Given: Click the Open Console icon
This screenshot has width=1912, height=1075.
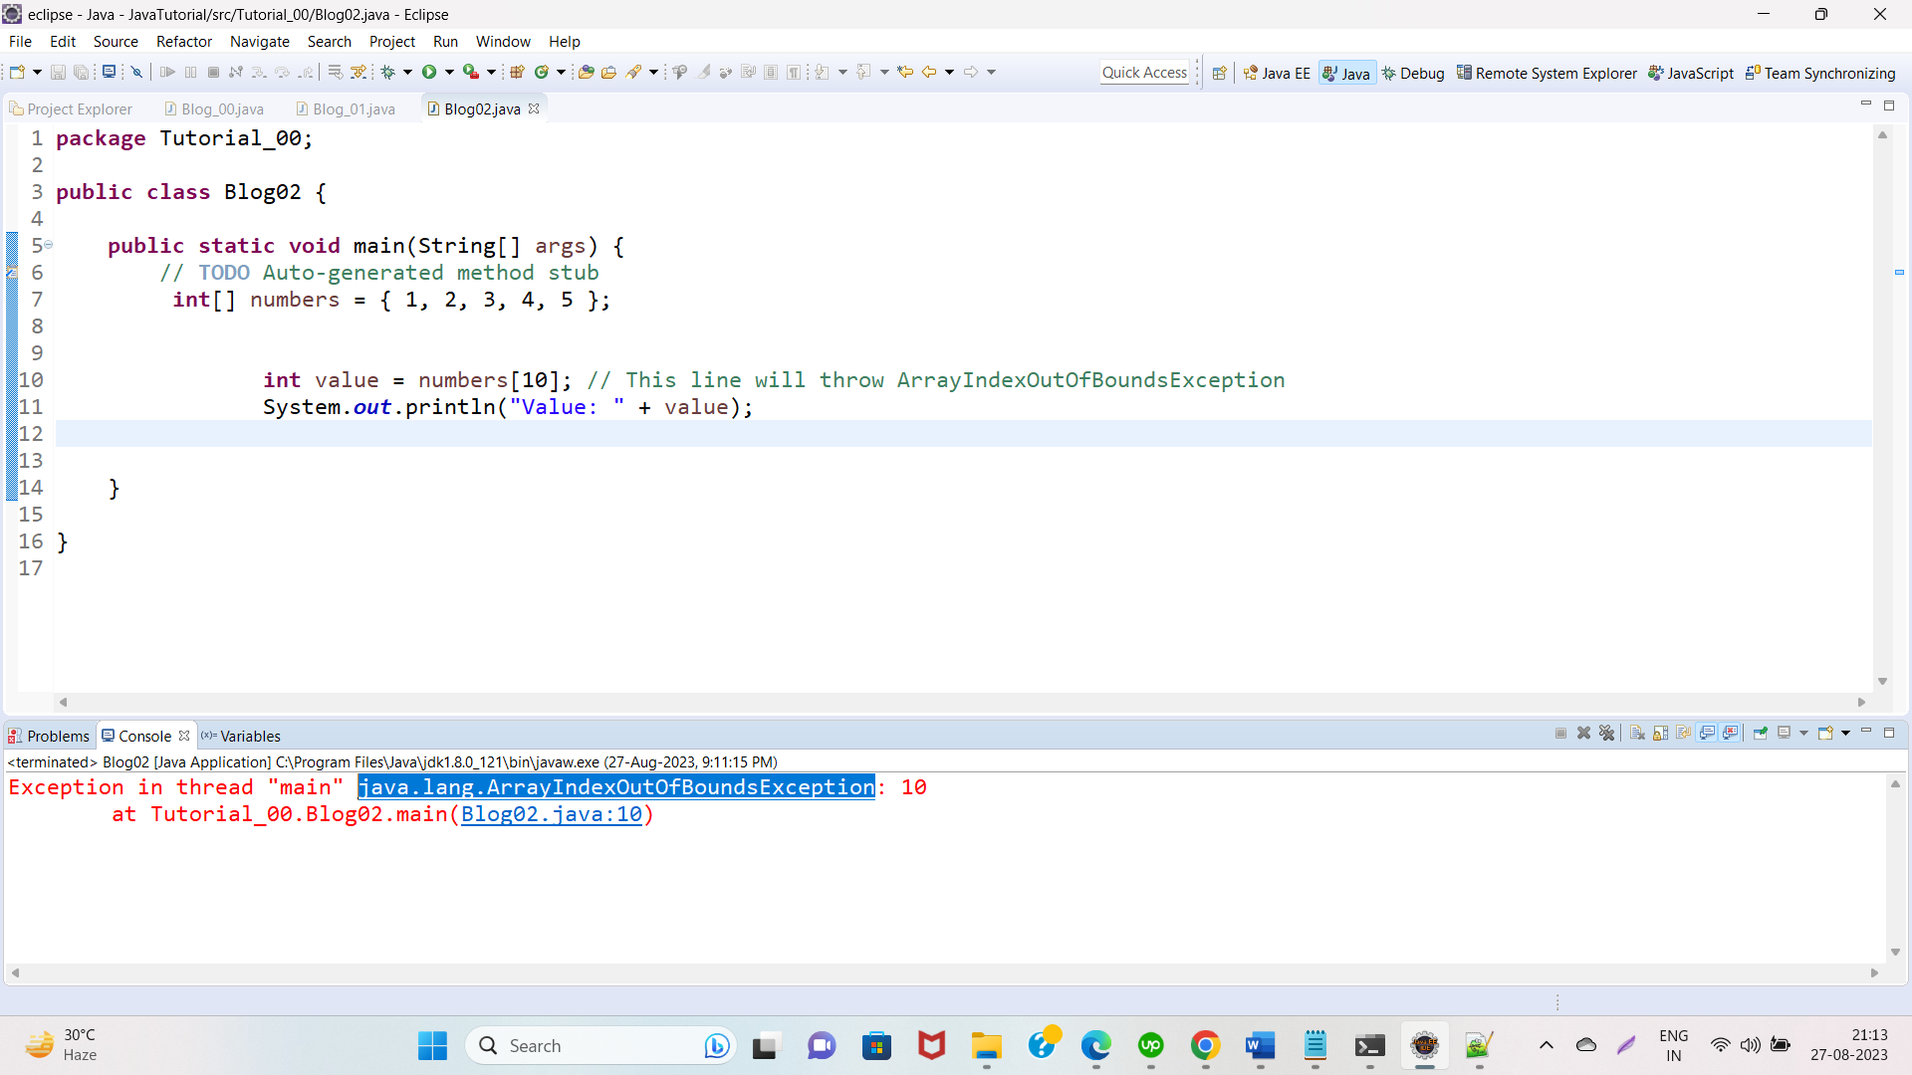Looking at the screenshot, I should (1824, 733).
